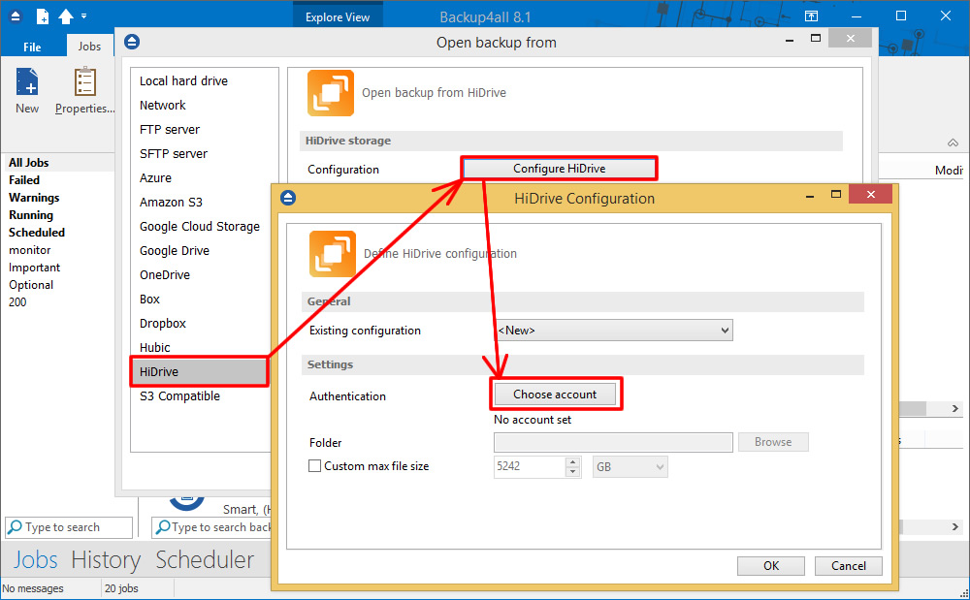970x600 pixels.
Task: Click the up stepper on the file size field
Action: pyautogui.click(x=571, y=461)
